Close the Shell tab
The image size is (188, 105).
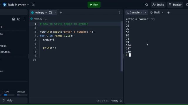coord(163,13)
